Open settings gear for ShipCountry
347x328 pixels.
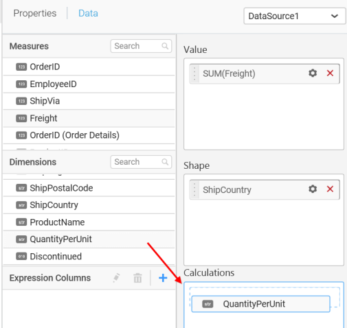pyautogui.click(x=313, y=189)
